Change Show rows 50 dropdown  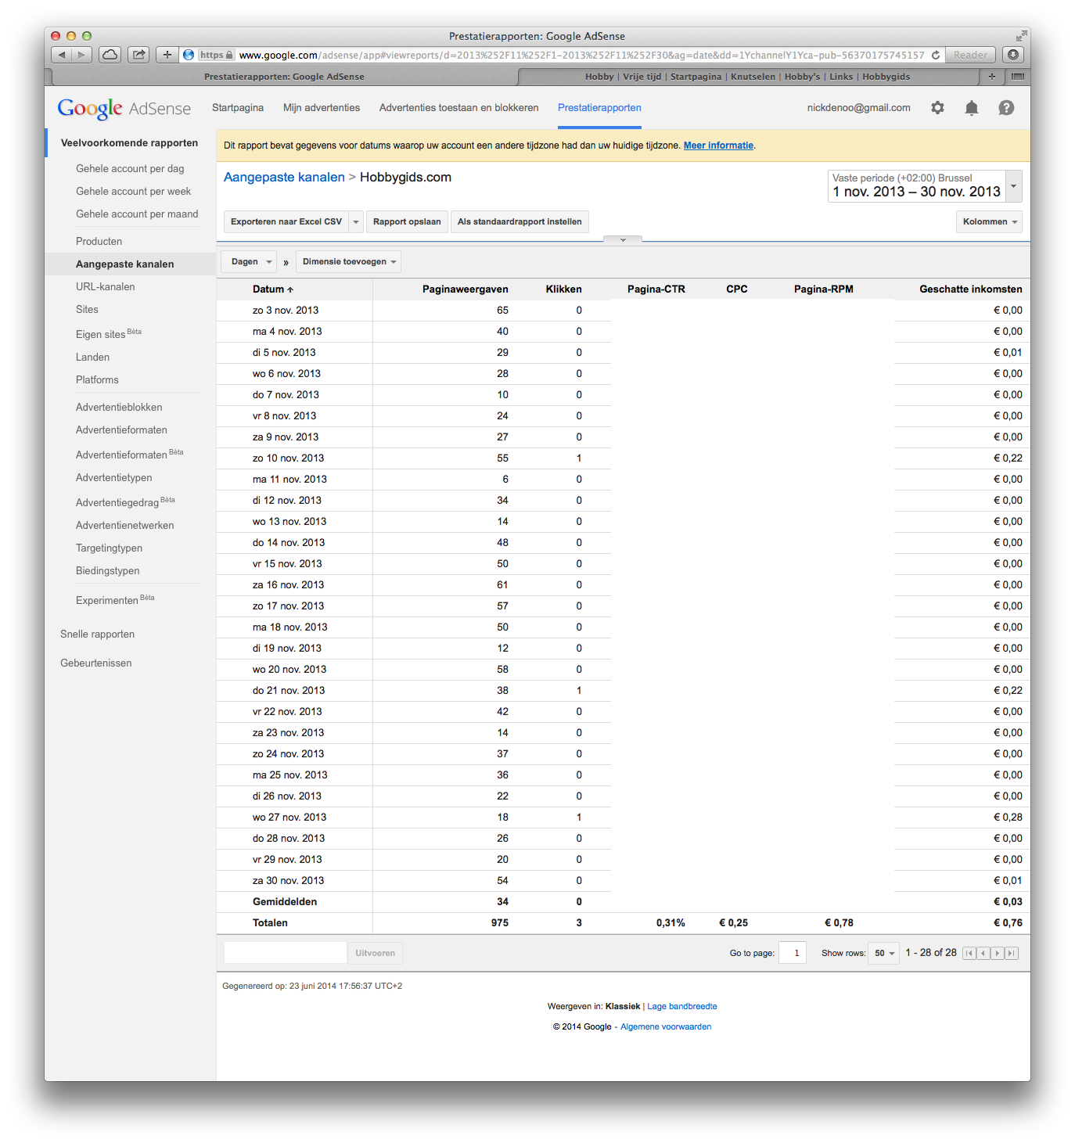tap(884, 953)
